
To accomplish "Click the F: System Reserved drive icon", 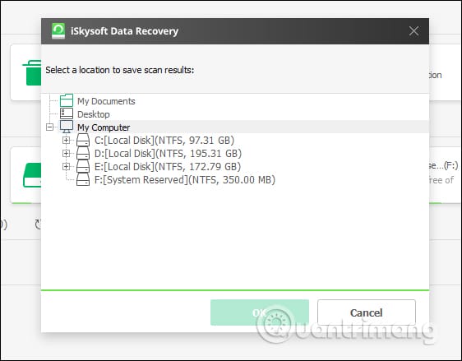I will click(x=83, y=179).
